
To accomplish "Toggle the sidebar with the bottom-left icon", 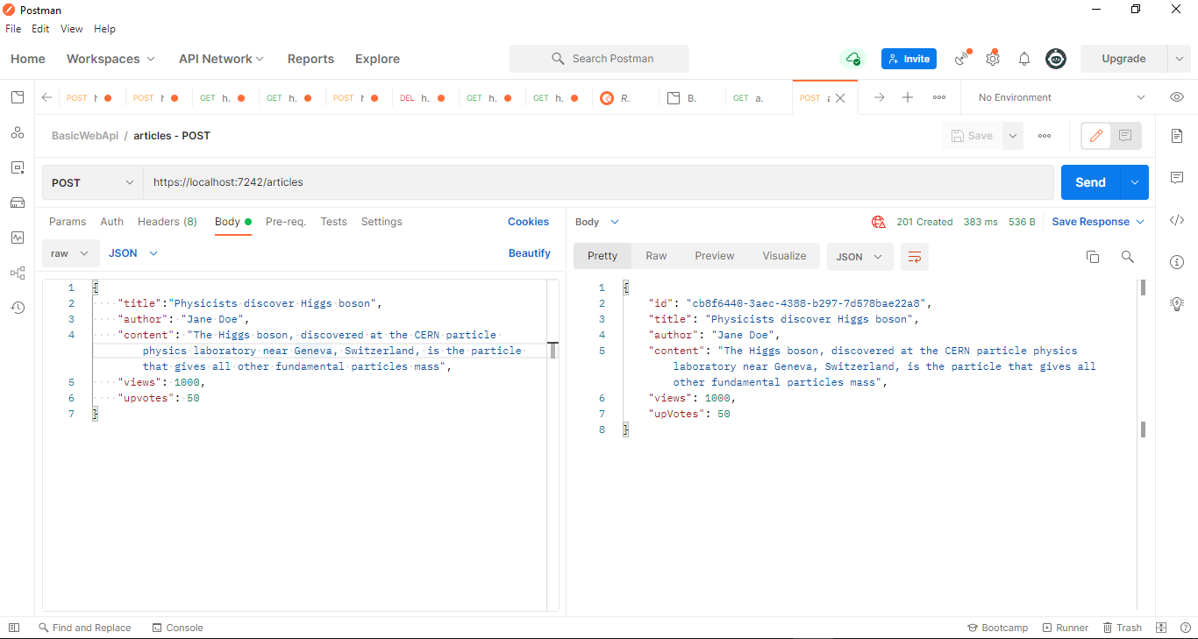I will [13, 628].
